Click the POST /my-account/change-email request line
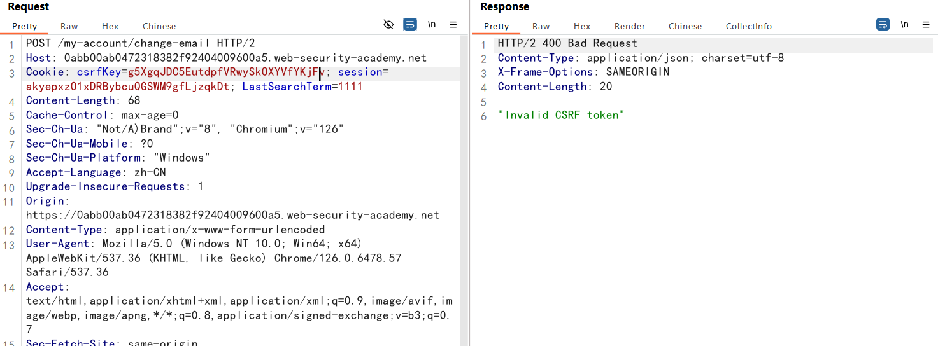The width and height of the screenshot is (938, 346). tap(140, 44)
